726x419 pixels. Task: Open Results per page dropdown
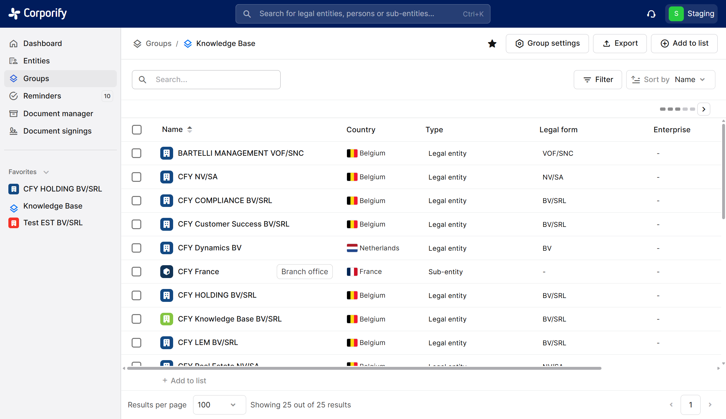click(219, 405)
